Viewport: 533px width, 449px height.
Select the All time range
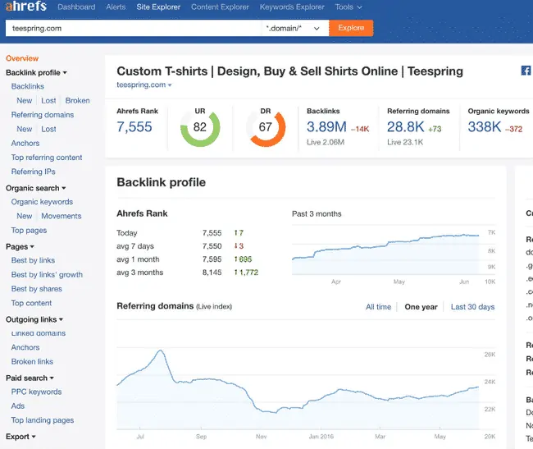coord(378,307)
